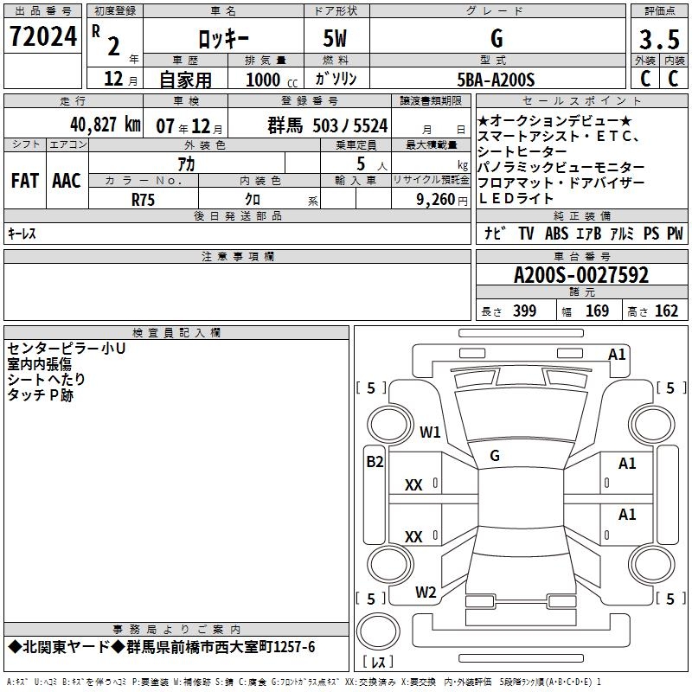Select the ABS equipment label
Screen dimensions: 692x692
[x=556, y=234]
